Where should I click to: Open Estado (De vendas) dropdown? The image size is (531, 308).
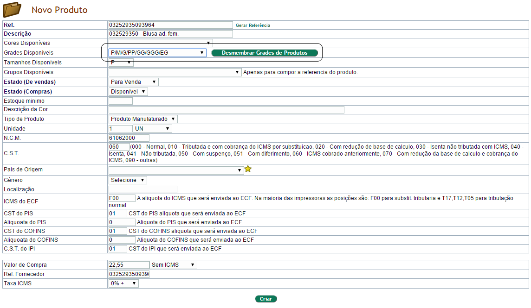click(x=133, y=82)
